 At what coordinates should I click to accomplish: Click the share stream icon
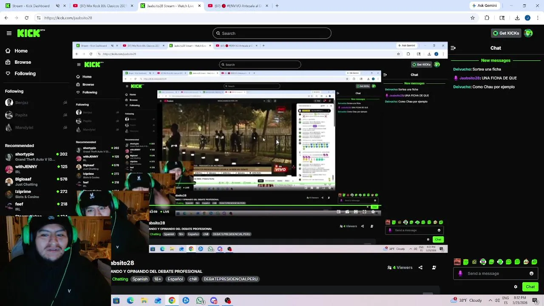click(x=420, y=267)
